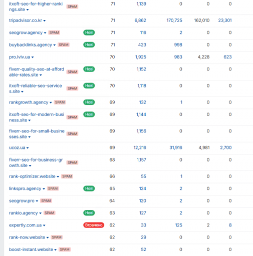Expand dropdown arrow next to ucoz.ua

[x=28, y=148]
